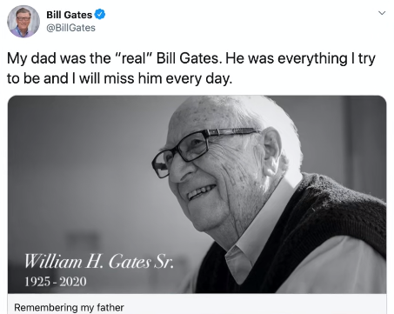This screenshot has height=314, width=394.
Task: Click the quoted word real in the tweet
Action: pyautogui.click(x=133, y=58)
